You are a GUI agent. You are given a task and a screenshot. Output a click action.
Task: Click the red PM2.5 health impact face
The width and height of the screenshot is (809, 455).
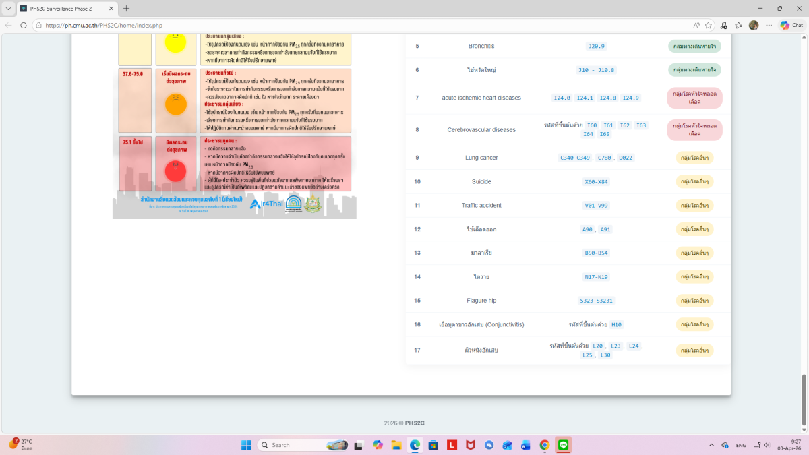[175, 169]
